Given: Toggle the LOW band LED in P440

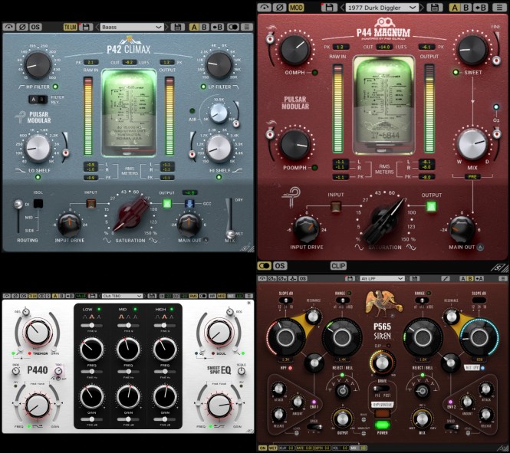Looking at the screenshot, I should 99,309.
